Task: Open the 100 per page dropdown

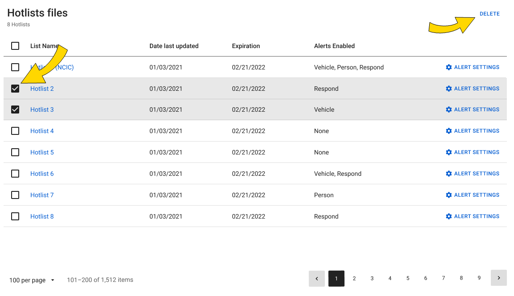Action: coord(32,280)
